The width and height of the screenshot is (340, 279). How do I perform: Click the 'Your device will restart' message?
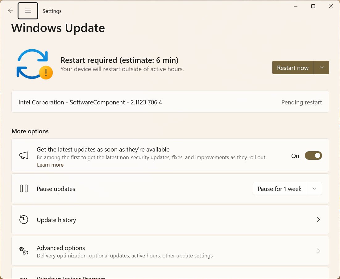click(122, 69)
